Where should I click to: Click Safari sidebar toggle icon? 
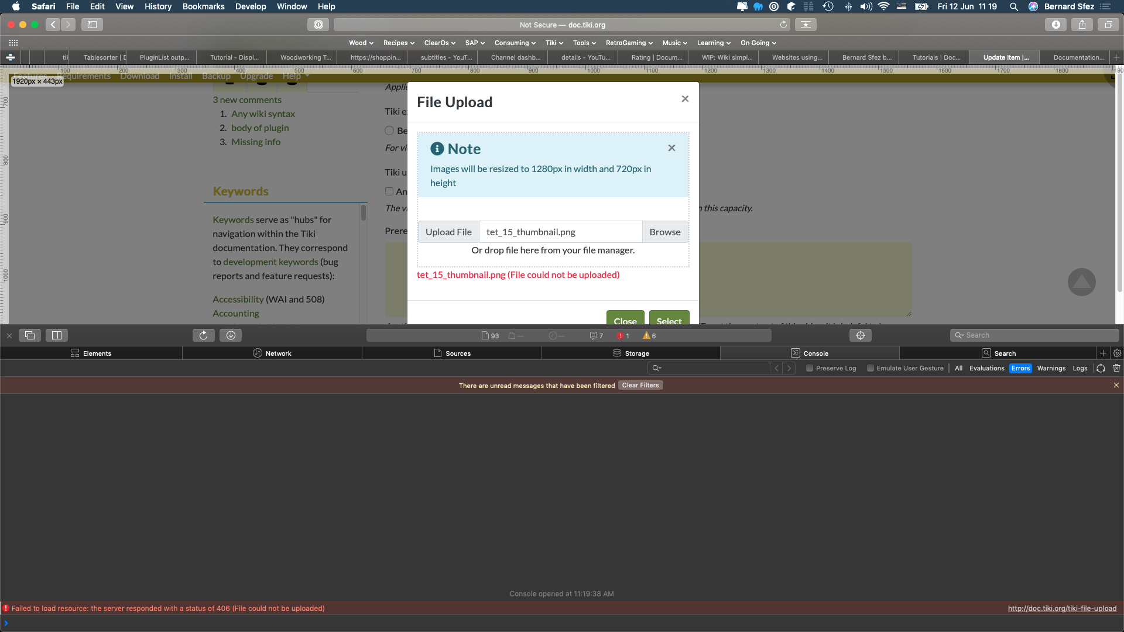tap(92, 25)
